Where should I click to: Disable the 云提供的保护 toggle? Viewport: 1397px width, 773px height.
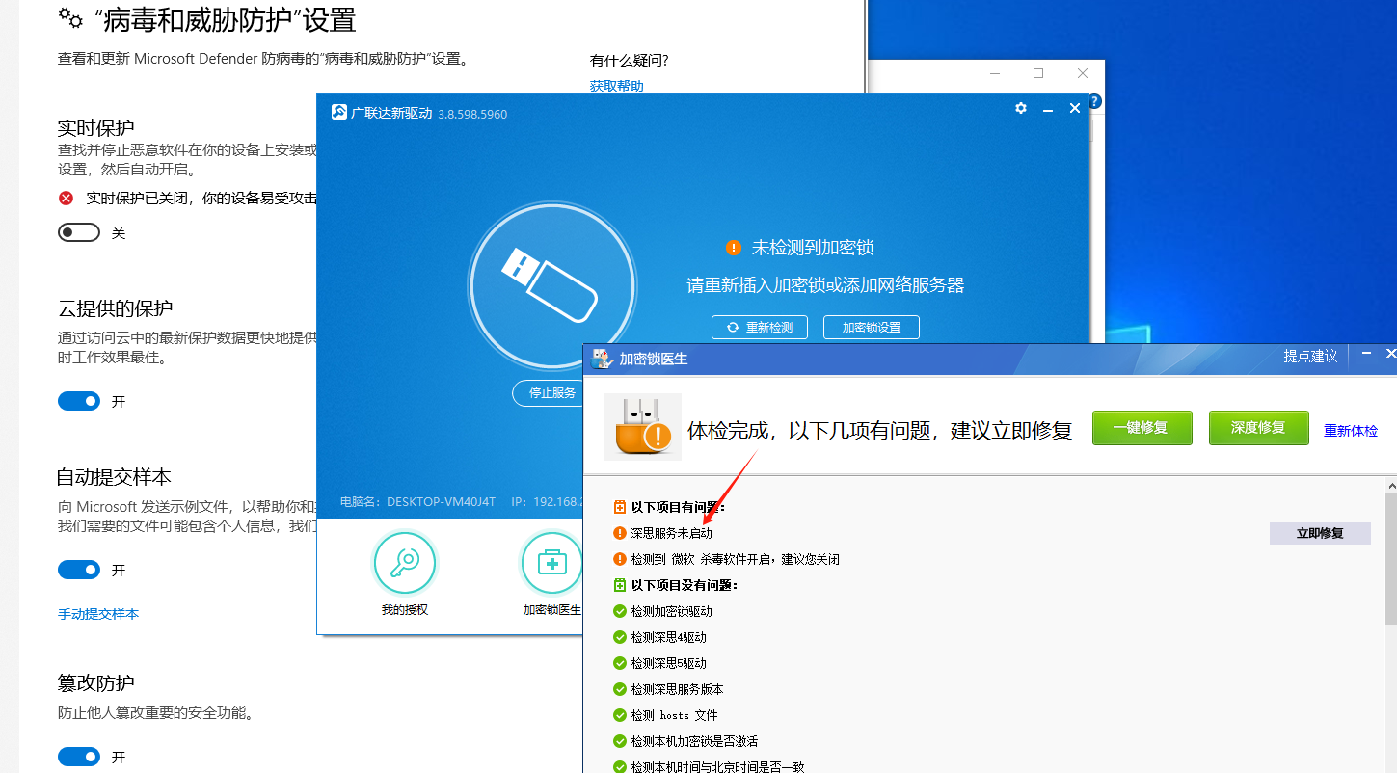tap(79, 400)
